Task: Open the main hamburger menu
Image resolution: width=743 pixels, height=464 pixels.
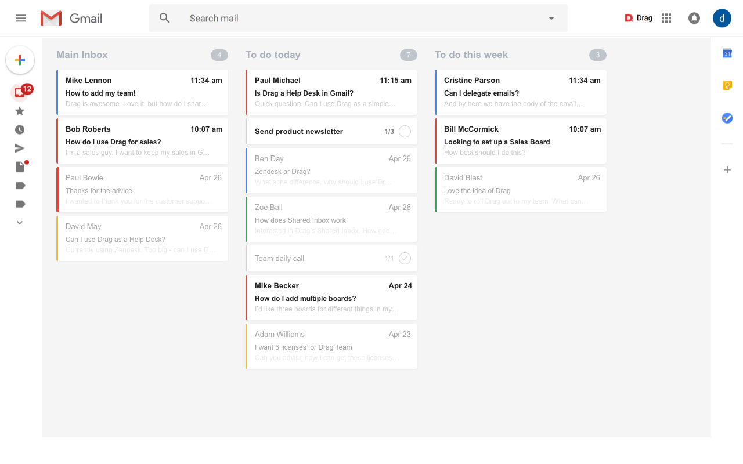Action: click(21, 18)
